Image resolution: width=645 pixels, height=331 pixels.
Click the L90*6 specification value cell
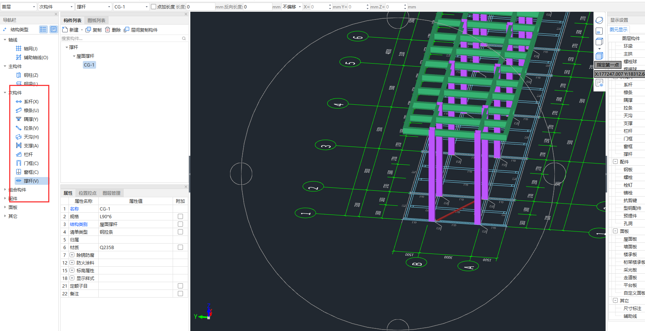[x=135, y=216]
